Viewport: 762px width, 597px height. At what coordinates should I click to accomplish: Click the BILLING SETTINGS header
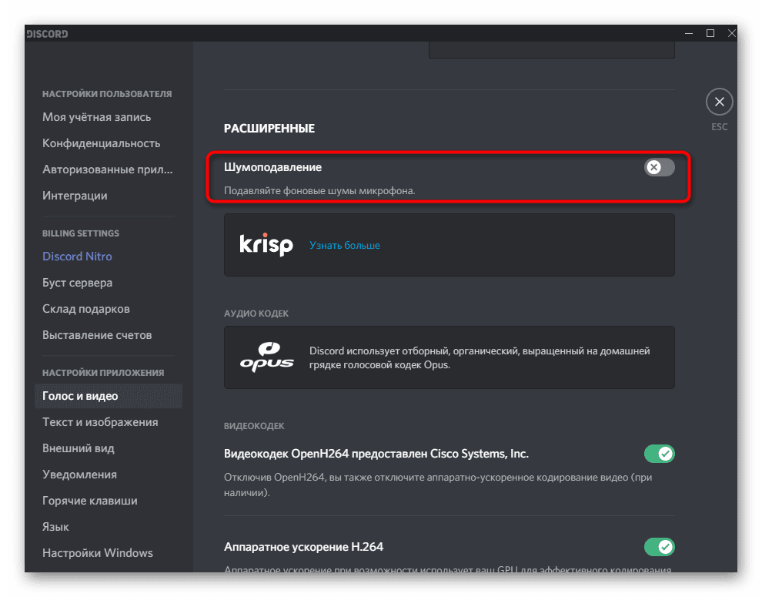pos(81,233)
